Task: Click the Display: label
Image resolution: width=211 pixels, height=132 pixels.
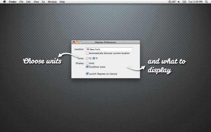Action: pyautogui.click(x=80, y=63)
